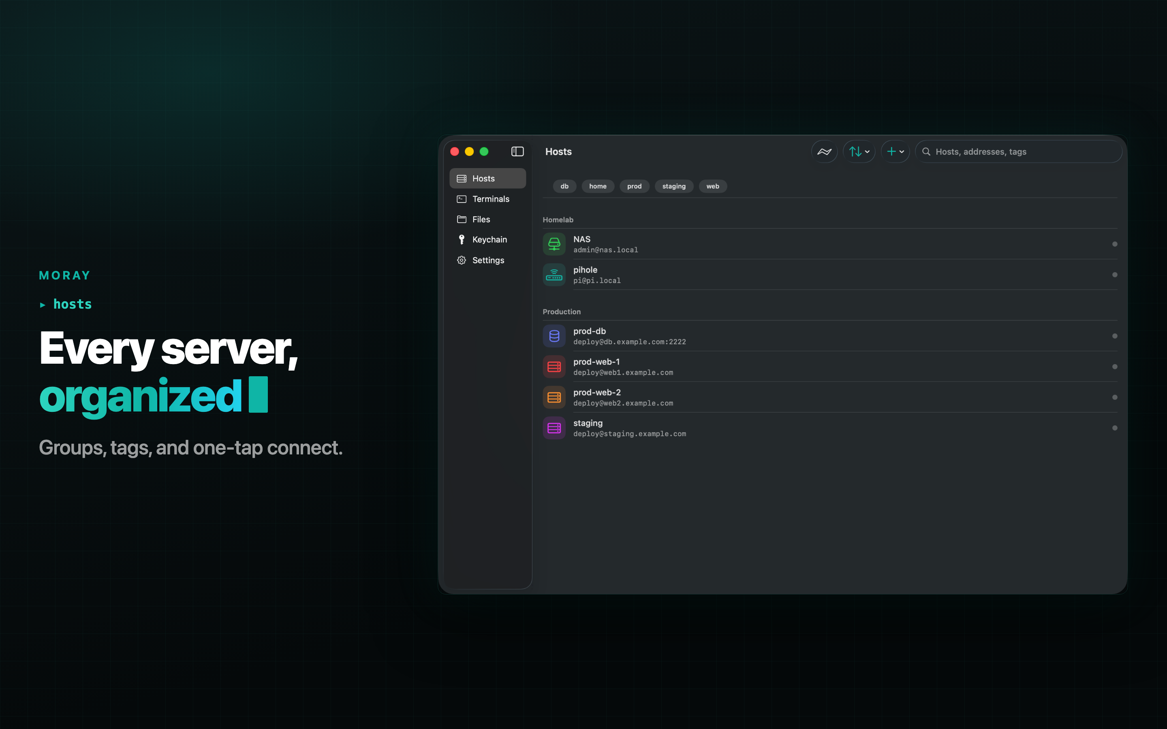The height and width of the screenshot is (729, 1167).
Task: Click address deploy@db.example.com:2222
Action: [x=629, y=342]
